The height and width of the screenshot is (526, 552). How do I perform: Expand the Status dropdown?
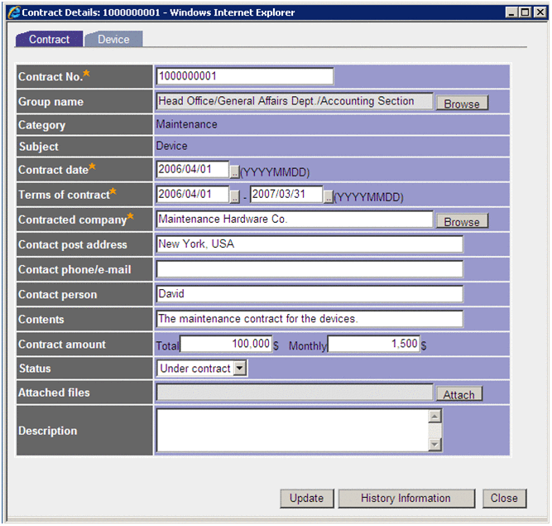(x=240, y=369)
